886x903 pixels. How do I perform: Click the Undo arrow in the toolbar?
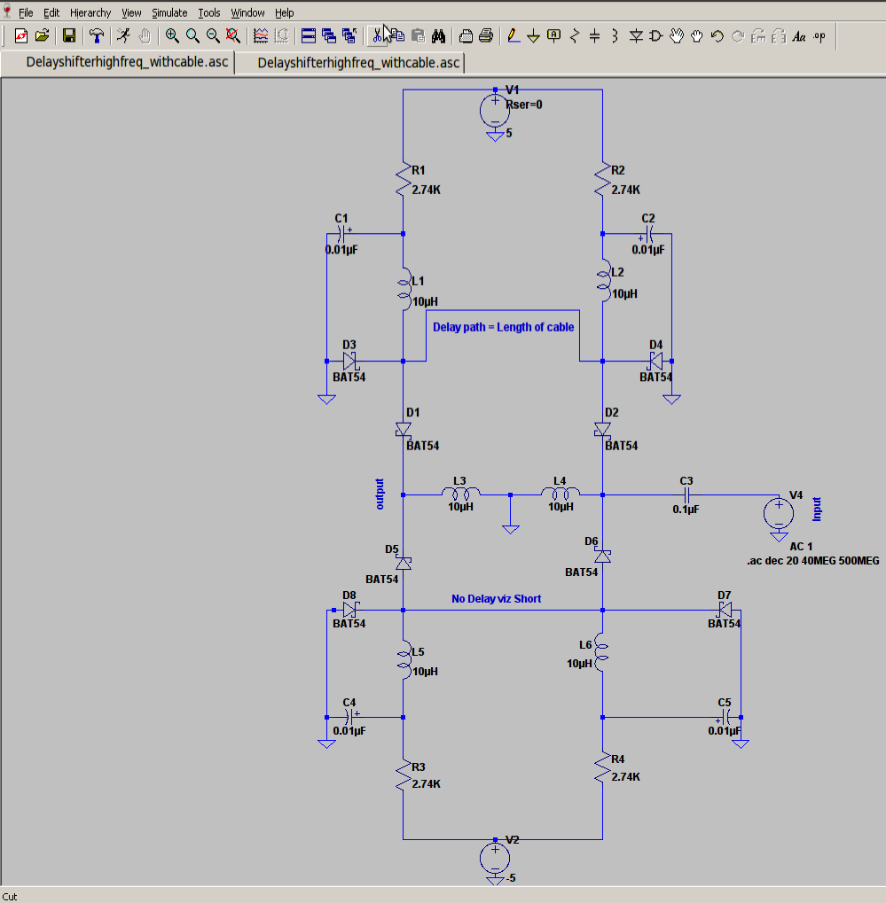click(717, 36)
